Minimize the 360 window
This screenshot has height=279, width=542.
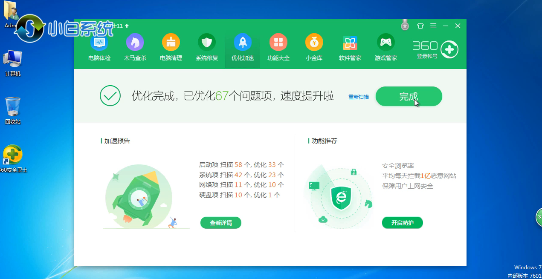coord(445,26)
